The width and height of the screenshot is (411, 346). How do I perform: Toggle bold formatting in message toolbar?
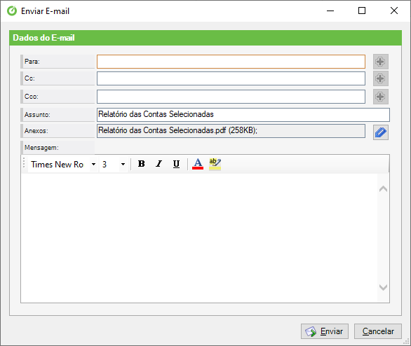pos(141,164)
